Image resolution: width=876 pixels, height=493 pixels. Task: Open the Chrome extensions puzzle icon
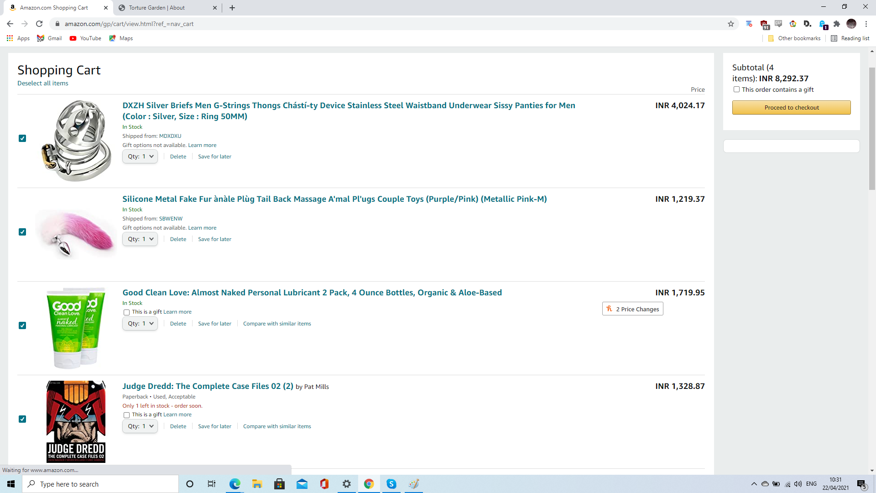pos(837,24)
